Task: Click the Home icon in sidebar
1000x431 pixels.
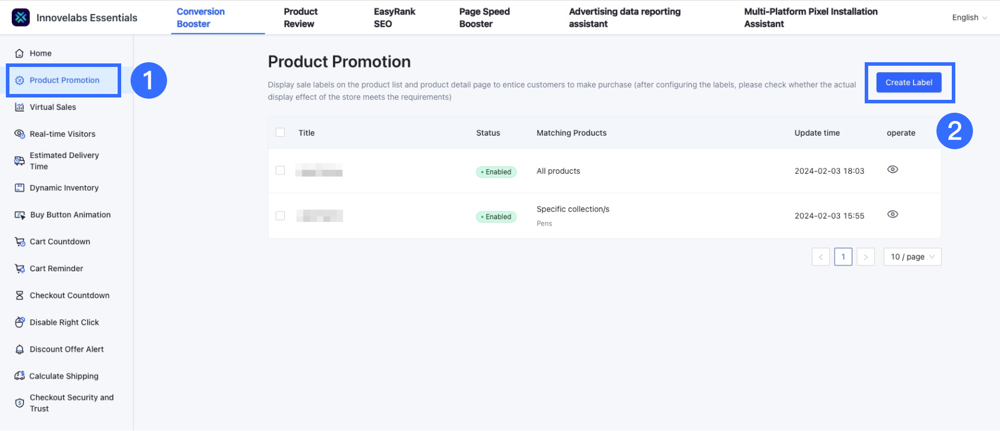Action: tap(19, 53)
